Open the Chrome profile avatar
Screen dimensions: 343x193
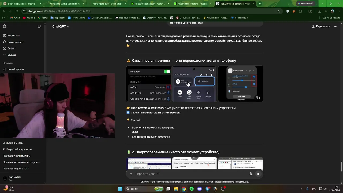coord(333,11)
